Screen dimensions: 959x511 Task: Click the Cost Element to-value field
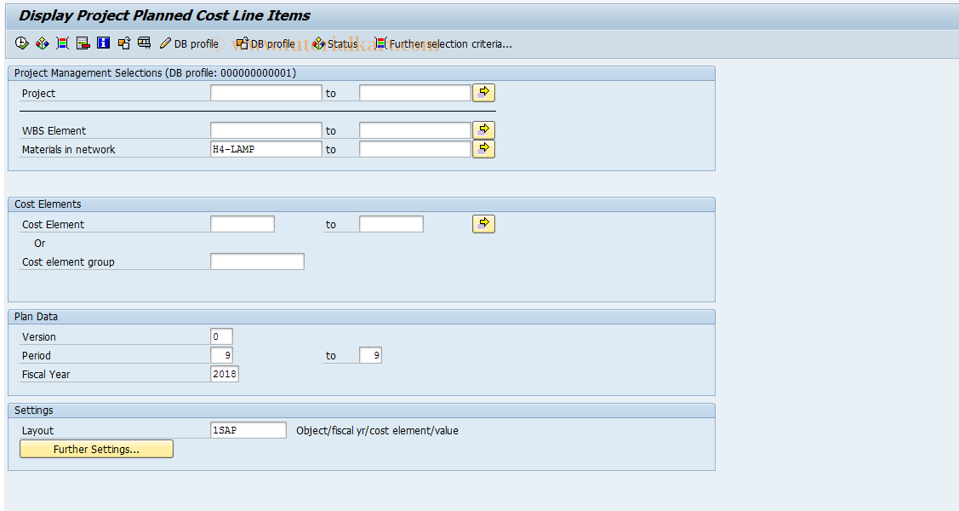click(x=391, y=224)
